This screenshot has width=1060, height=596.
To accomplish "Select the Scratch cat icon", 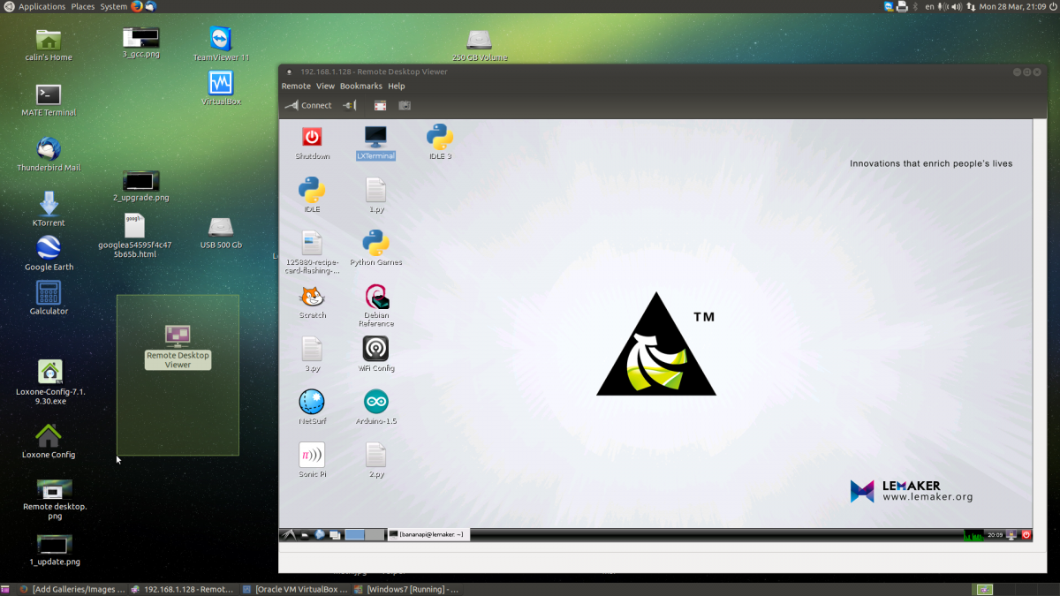I will click(x=312, y=298).
